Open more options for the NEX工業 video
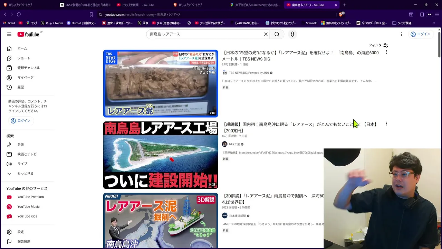The height and width of the screenshot is (249, 442). 386,124
